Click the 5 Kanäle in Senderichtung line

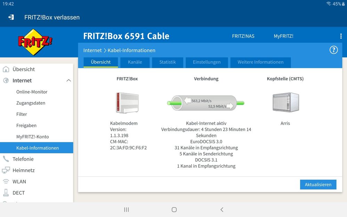[x=206, y=154]
